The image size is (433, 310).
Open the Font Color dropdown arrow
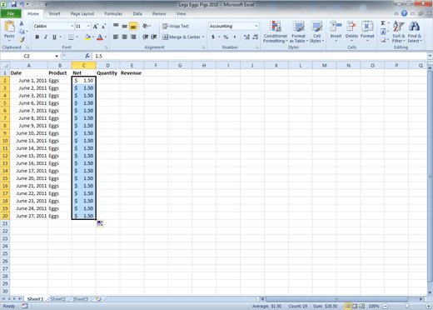point(106,37)
